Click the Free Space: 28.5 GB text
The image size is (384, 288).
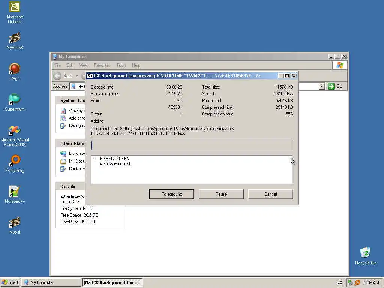point(79,215)
